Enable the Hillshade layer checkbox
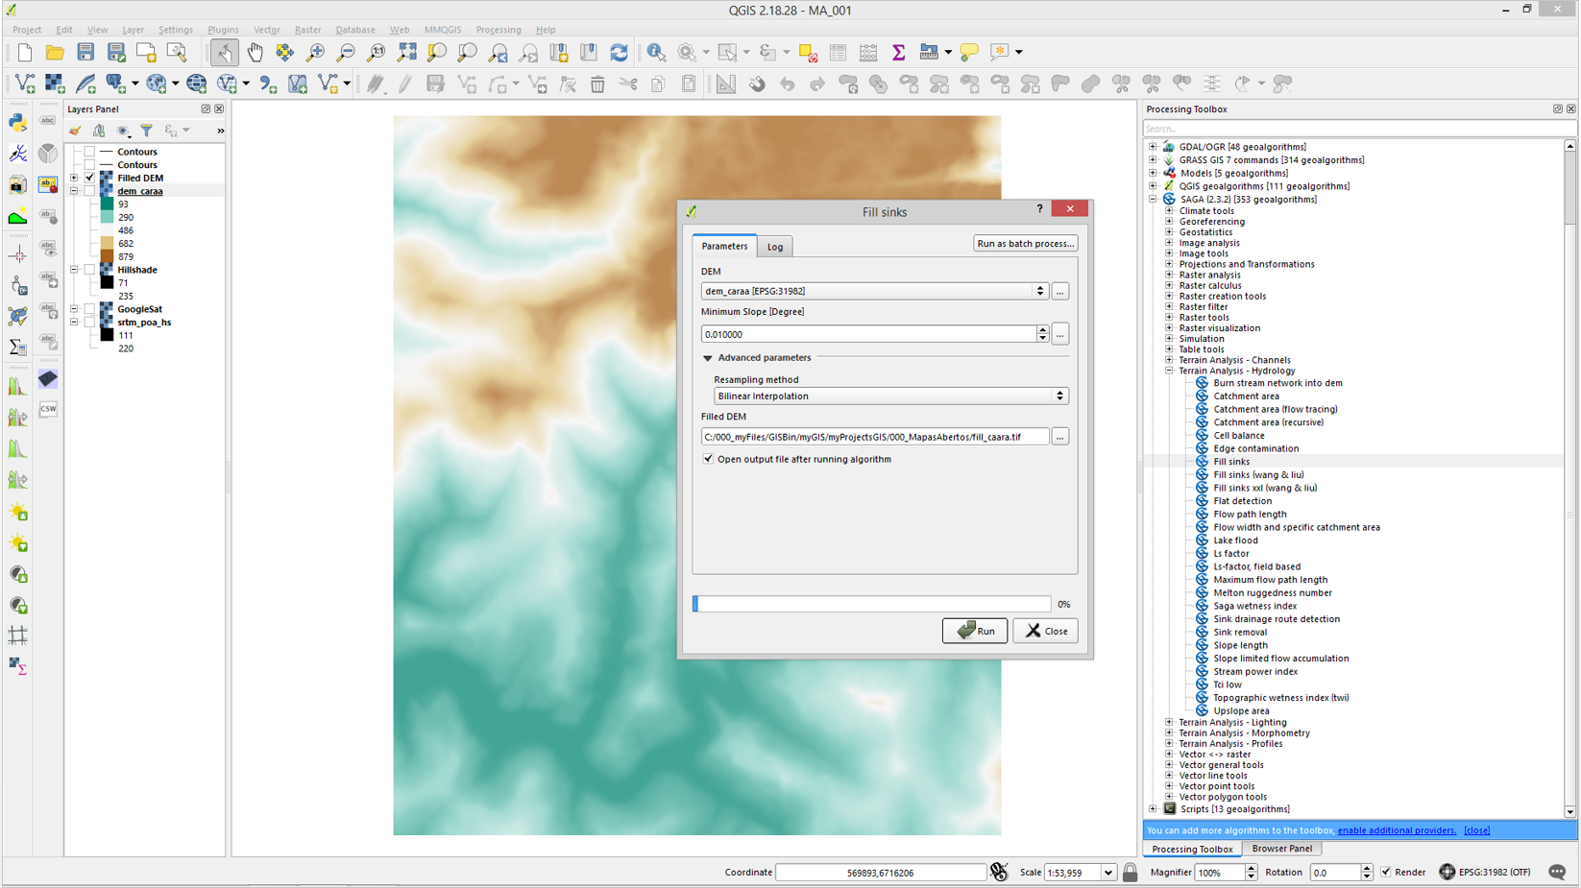1581x888 pixels. [x=89, y=270]
